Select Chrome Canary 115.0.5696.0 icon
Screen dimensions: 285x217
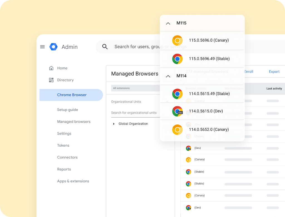(x=177, y=40)
